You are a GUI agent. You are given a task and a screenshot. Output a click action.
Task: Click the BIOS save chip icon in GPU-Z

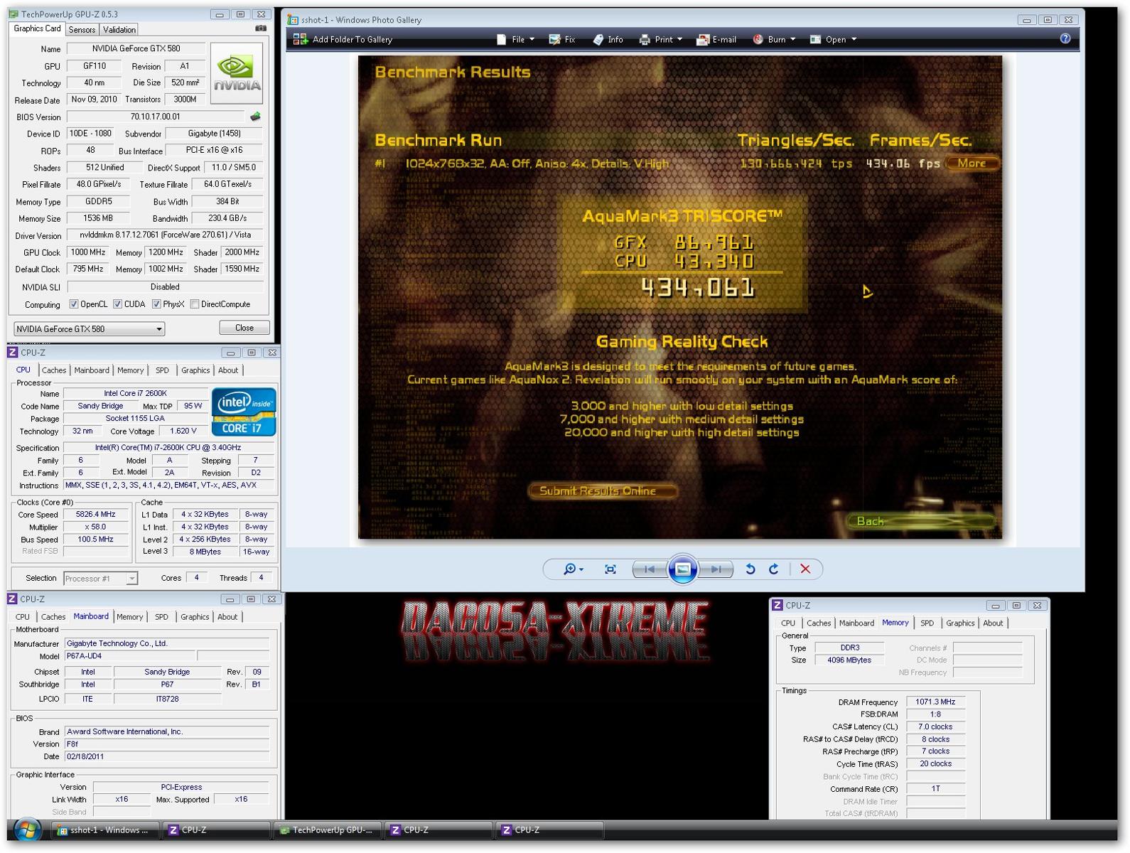pos(255,117)
